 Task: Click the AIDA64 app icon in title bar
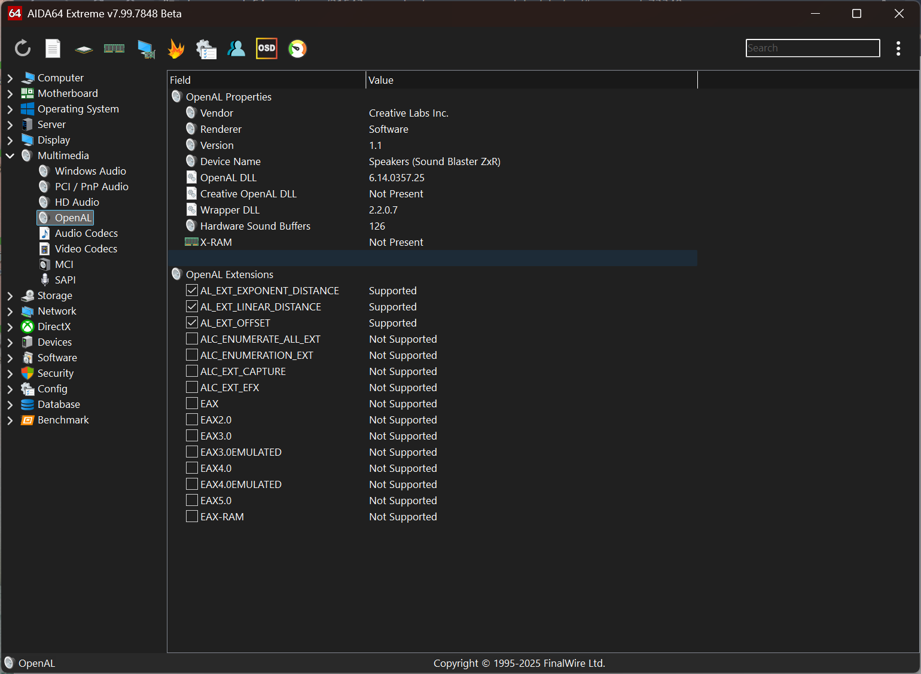[14, 13]
